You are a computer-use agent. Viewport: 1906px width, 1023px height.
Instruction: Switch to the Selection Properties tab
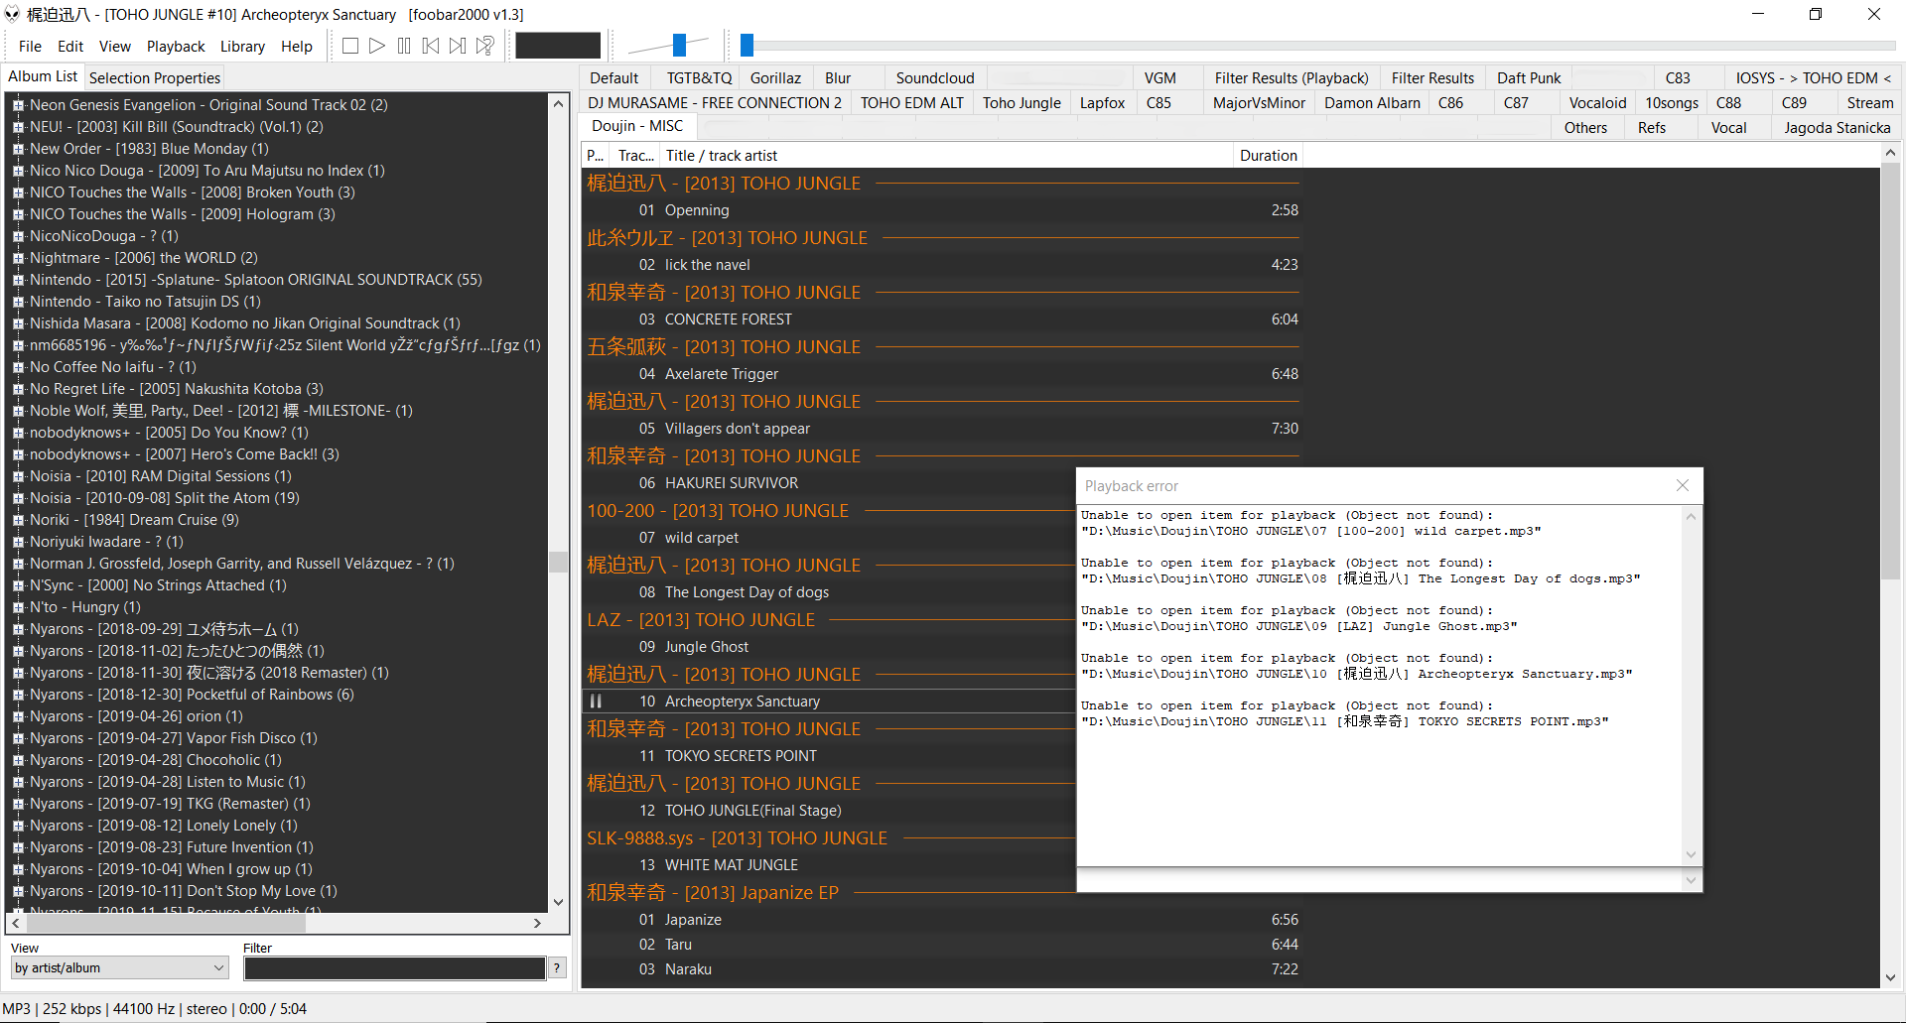click(155, 77)
